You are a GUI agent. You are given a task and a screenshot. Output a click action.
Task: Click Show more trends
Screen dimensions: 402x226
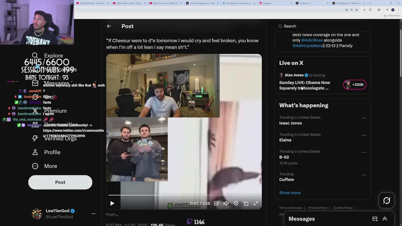[x=290, y=193]
